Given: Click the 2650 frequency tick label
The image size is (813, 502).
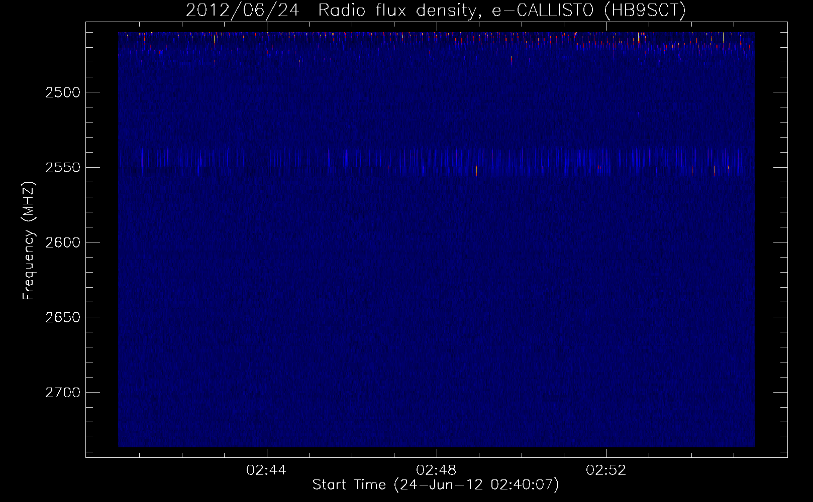Looking at the screenshot, I should (63, 317).
